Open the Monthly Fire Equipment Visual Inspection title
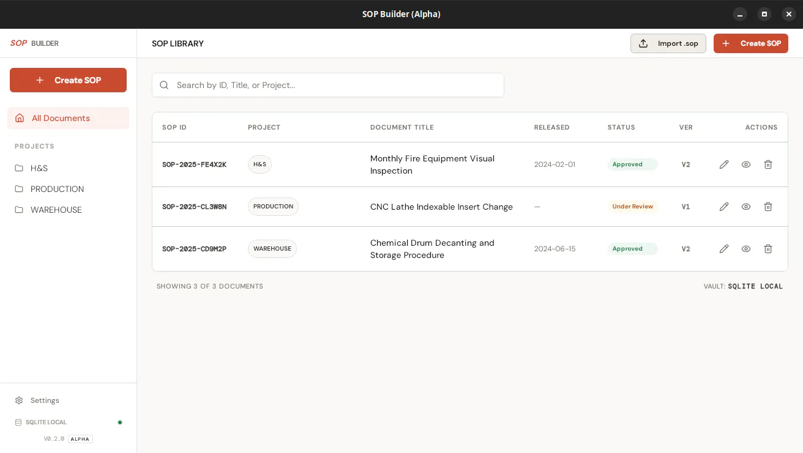The image size is (803, 453). coord(432,164)
